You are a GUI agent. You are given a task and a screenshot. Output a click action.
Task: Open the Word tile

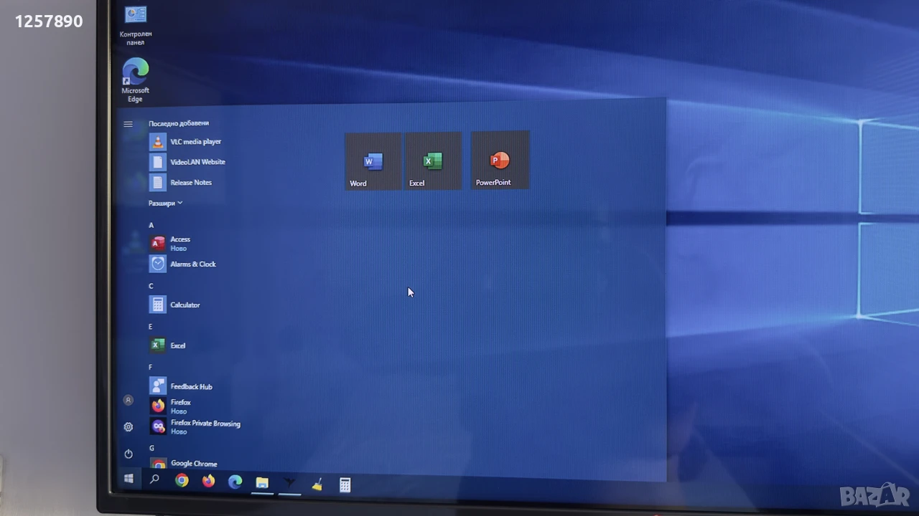(x=373, y=161)
